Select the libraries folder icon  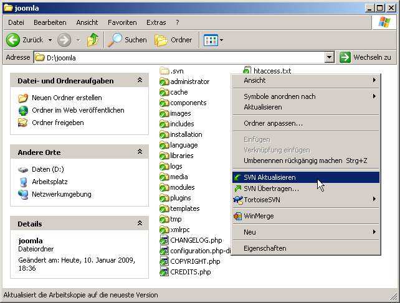(164, 156)
